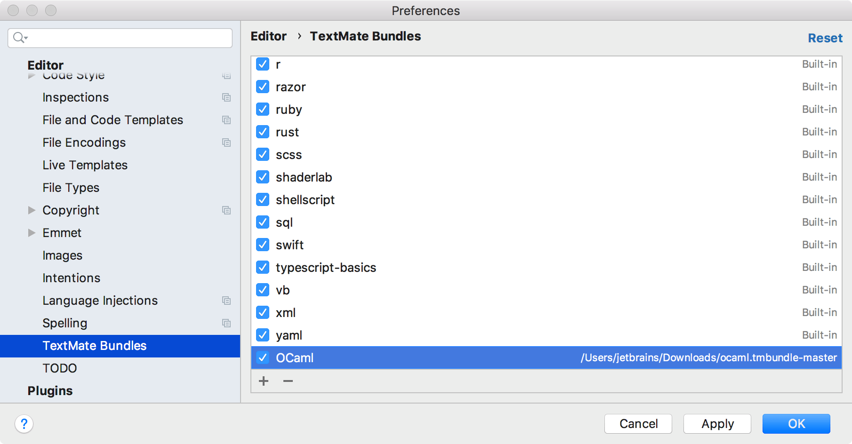Expand the Code Style tree item
This screenshot has height=444, width=852.
pos(32,75)
